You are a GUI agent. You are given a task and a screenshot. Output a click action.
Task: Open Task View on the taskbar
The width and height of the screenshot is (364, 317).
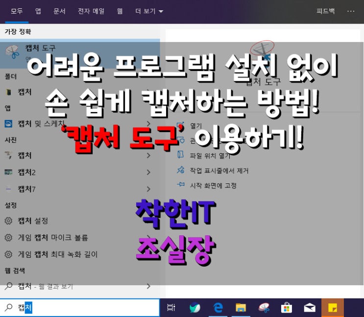[x=171, y=308]
